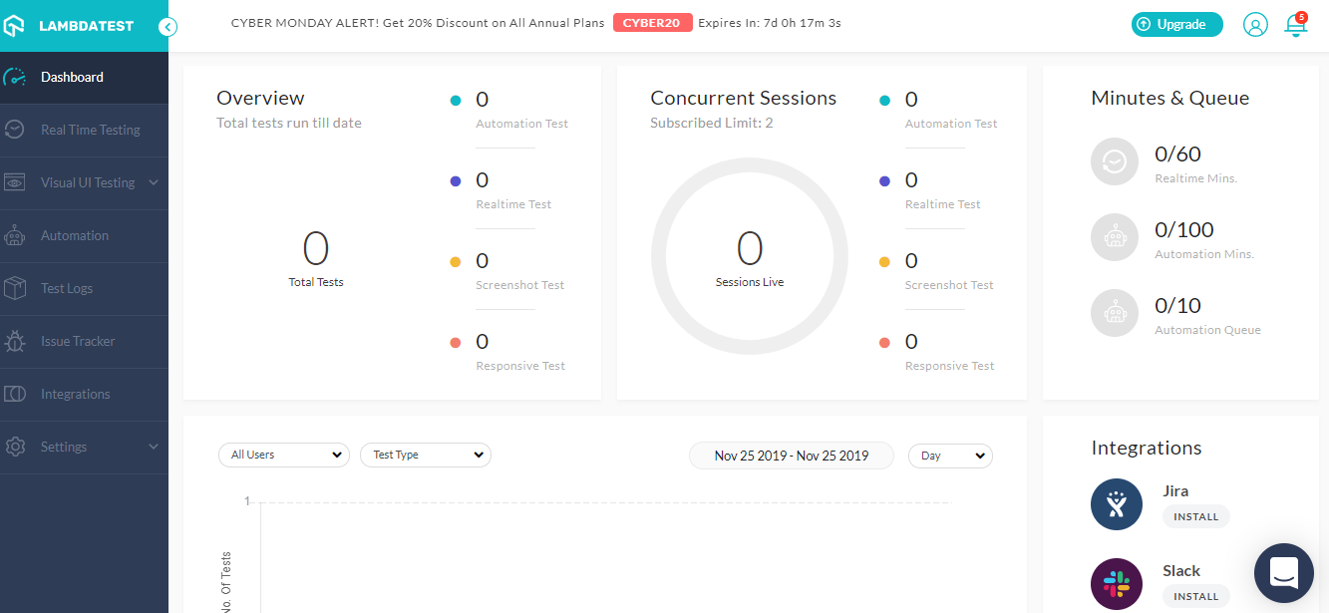This screenshot has width=1329, height=613.
Task: Open the notifications bell icon
Action: [x=1295, y=26]
